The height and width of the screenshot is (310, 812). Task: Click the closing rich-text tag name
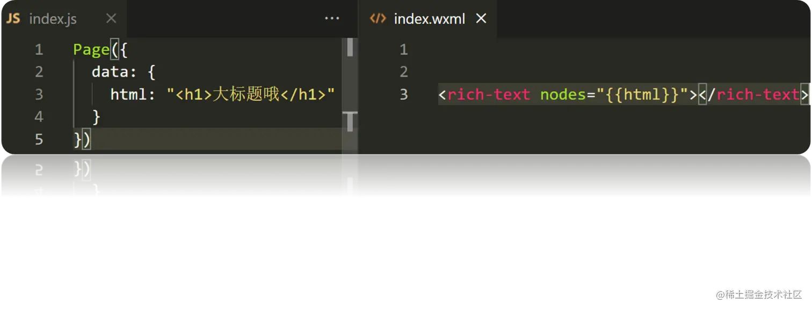coord(758,95)
